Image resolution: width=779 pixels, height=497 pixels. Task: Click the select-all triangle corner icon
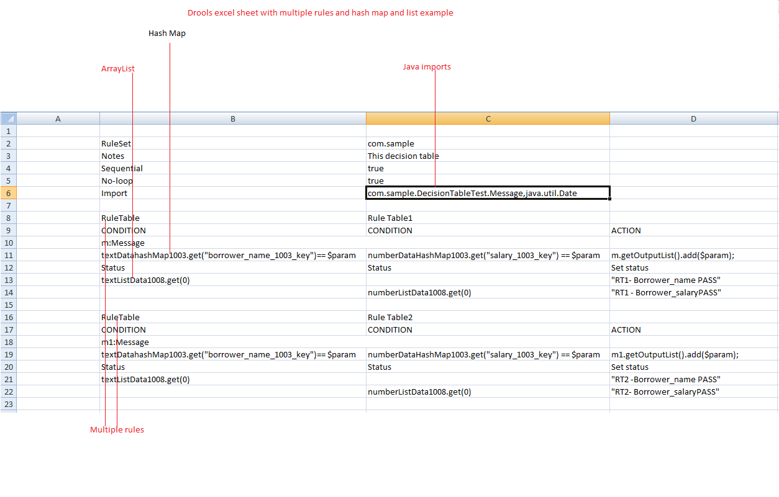pyautogui.click(x=8, y=118)
